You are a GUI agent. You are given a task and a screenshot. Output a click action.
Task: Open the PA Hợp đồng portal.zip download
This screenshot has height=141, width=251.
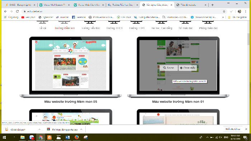62,130
